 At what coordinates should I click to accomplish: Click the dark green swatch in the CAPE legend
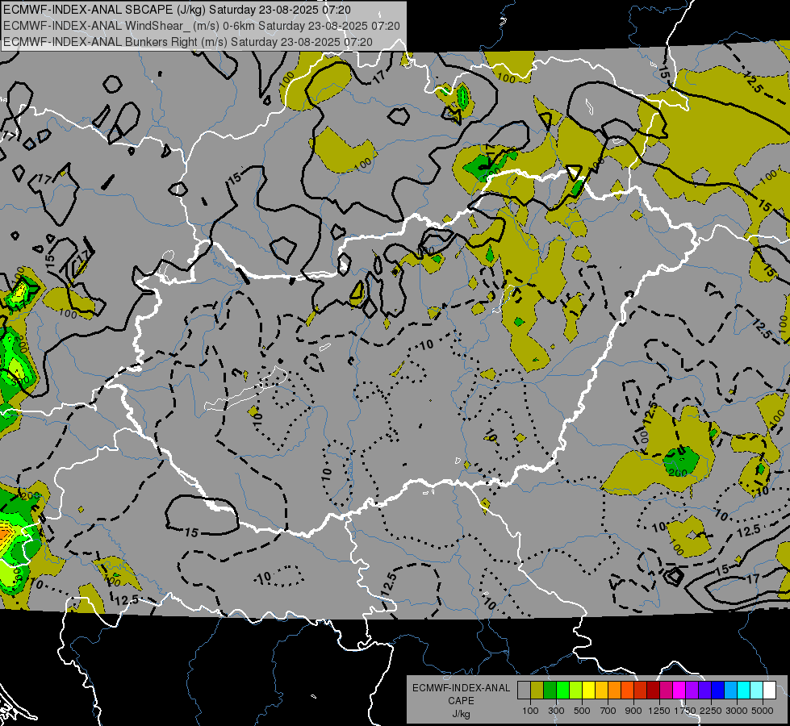550,690
